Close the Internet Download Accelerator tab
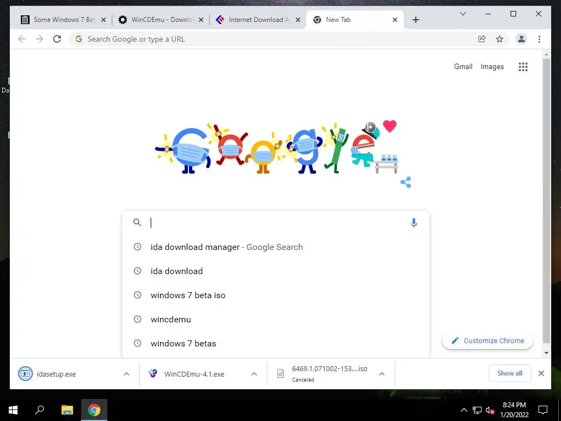561x421 pixels. [297, 20]
